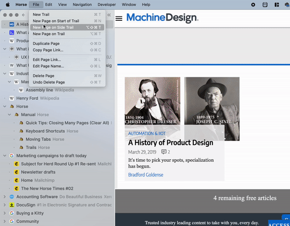The width and height of the screenshot is (290, 226).
Task: Click Google icon beside Marketing campaigns
Action: [x=12, y=155]
